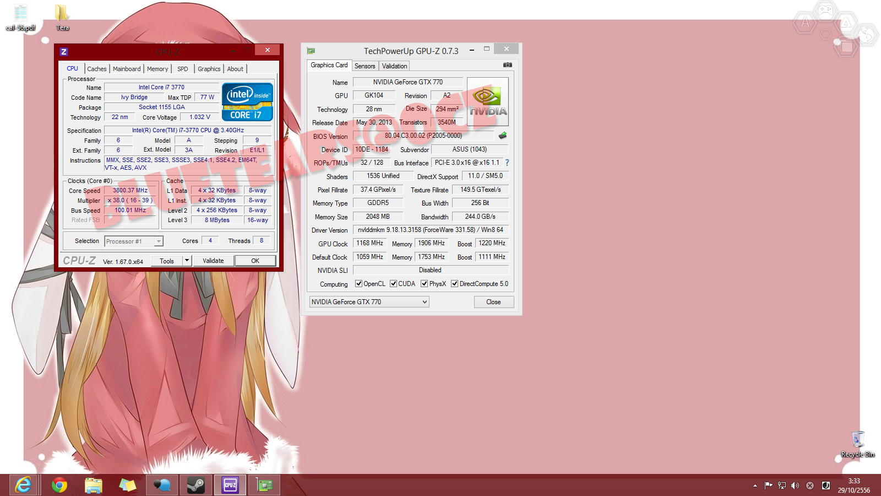
Task: Open the network tray icon
Action: (x=782, y=486)
